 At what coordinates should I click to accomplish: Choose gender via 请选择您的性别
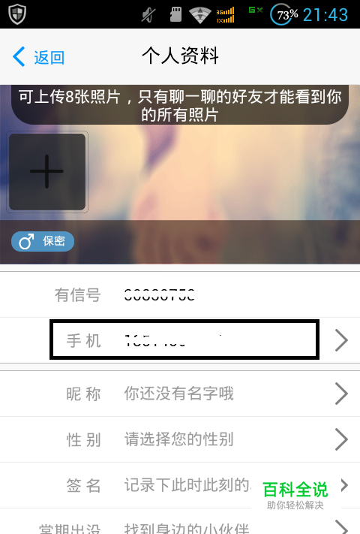click(178, 439)
